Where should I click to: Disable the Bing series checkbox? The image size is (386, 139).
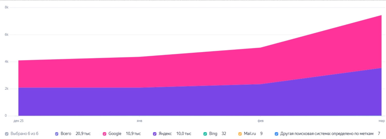(x=205, y=134)
